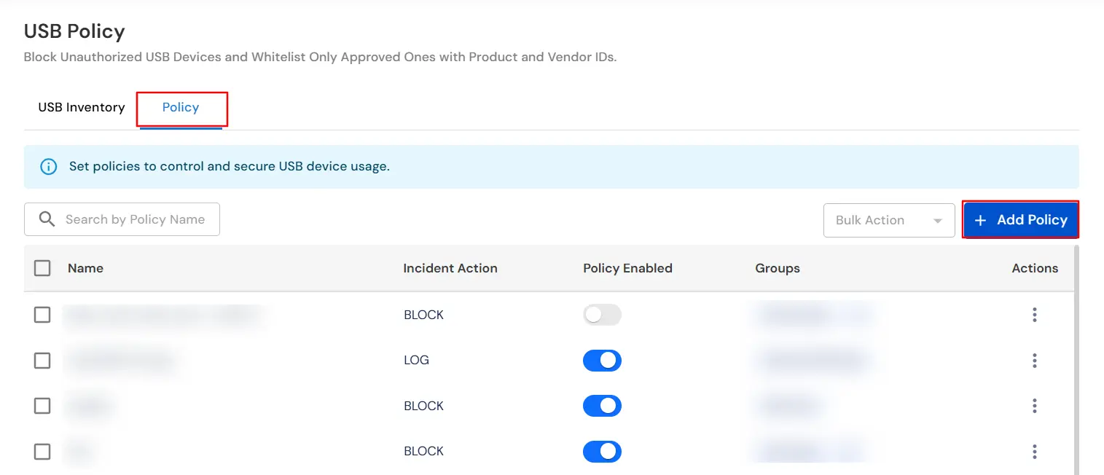Select checkbox of the first BLOCK policy row
1104x475 pixels.
point(42,315)
